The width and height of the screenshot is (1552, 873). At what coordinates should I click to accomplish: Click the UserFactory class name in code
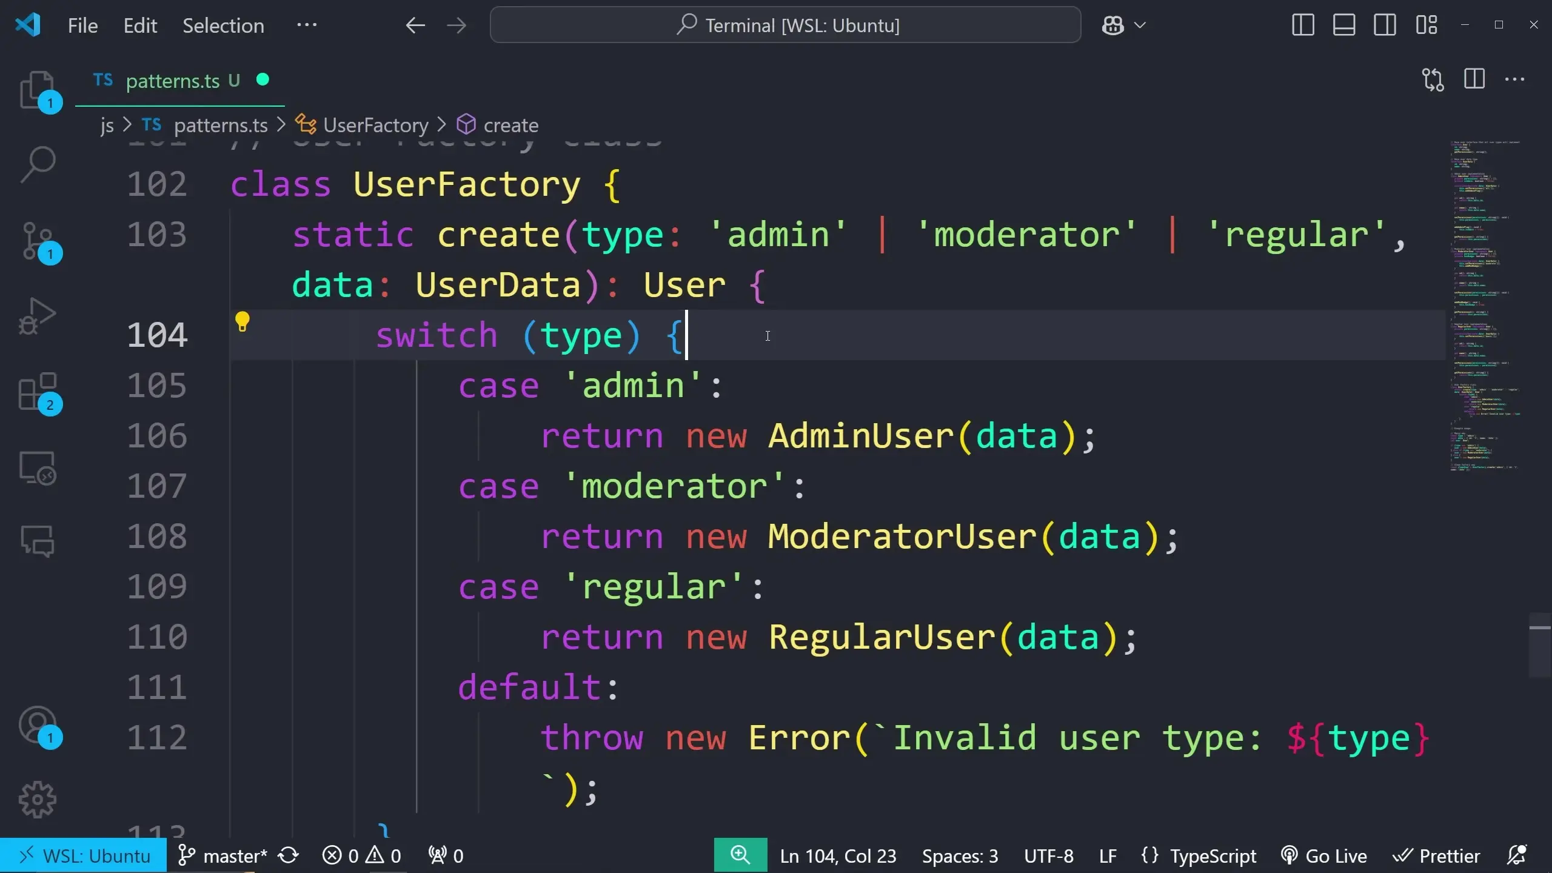(x=467, y=184)
